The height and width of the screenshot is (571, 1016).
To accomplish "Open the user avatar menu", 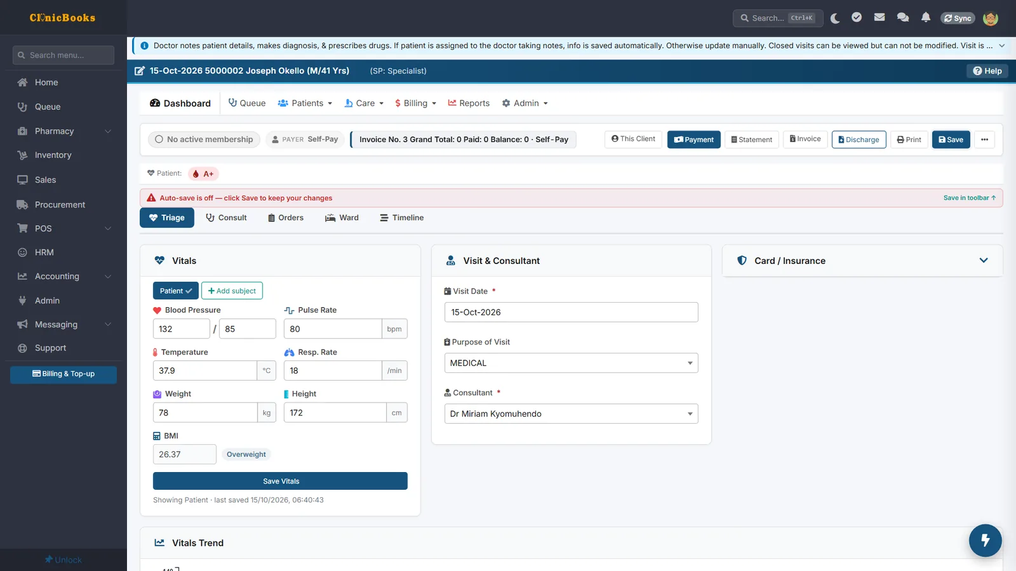I will pos(991,18).
